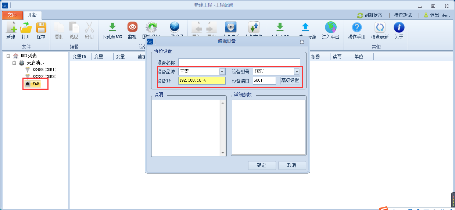Image resolution: width=455 pixels, height=210 pixels.
Task: Select the RS485(COM1) tree item
Action: pyautogui.click(x=44, y=70)
